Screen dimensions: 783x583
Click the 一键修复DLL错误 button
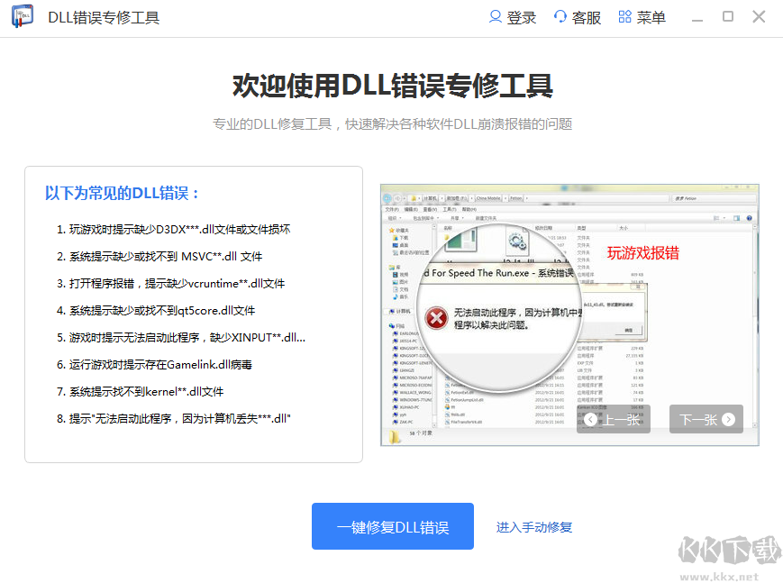pyautogui.click(x=392, y=526)
